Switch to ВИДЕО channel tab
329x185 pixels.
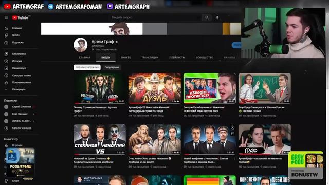[106, 57]
